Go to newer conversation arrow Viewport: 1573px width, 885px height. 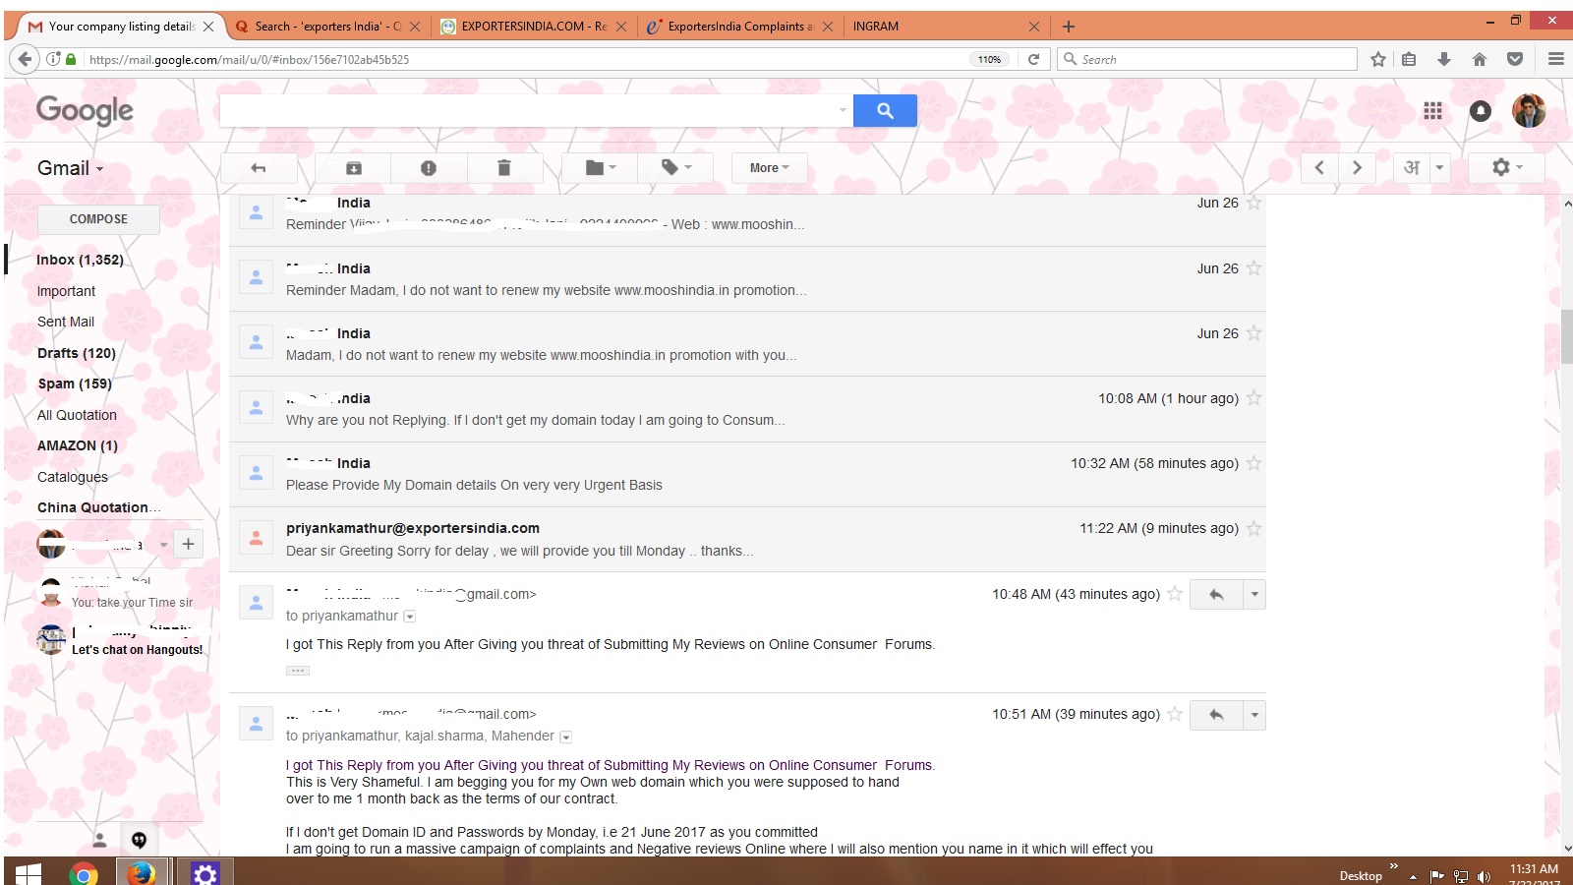click(x=1320, y=168)
